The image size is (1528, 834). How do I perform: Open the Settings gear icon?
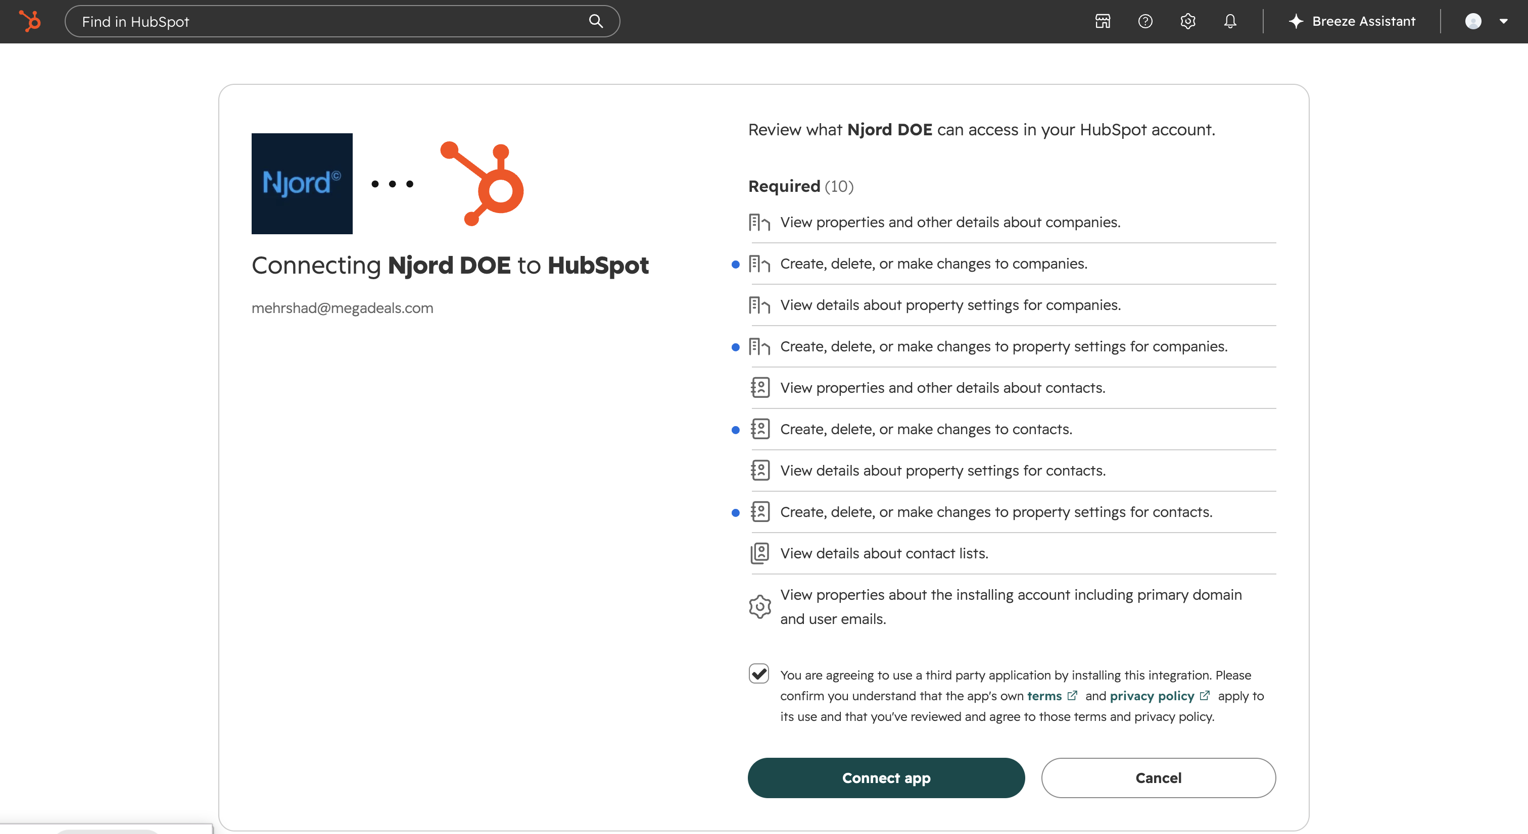click(1187, 21)
